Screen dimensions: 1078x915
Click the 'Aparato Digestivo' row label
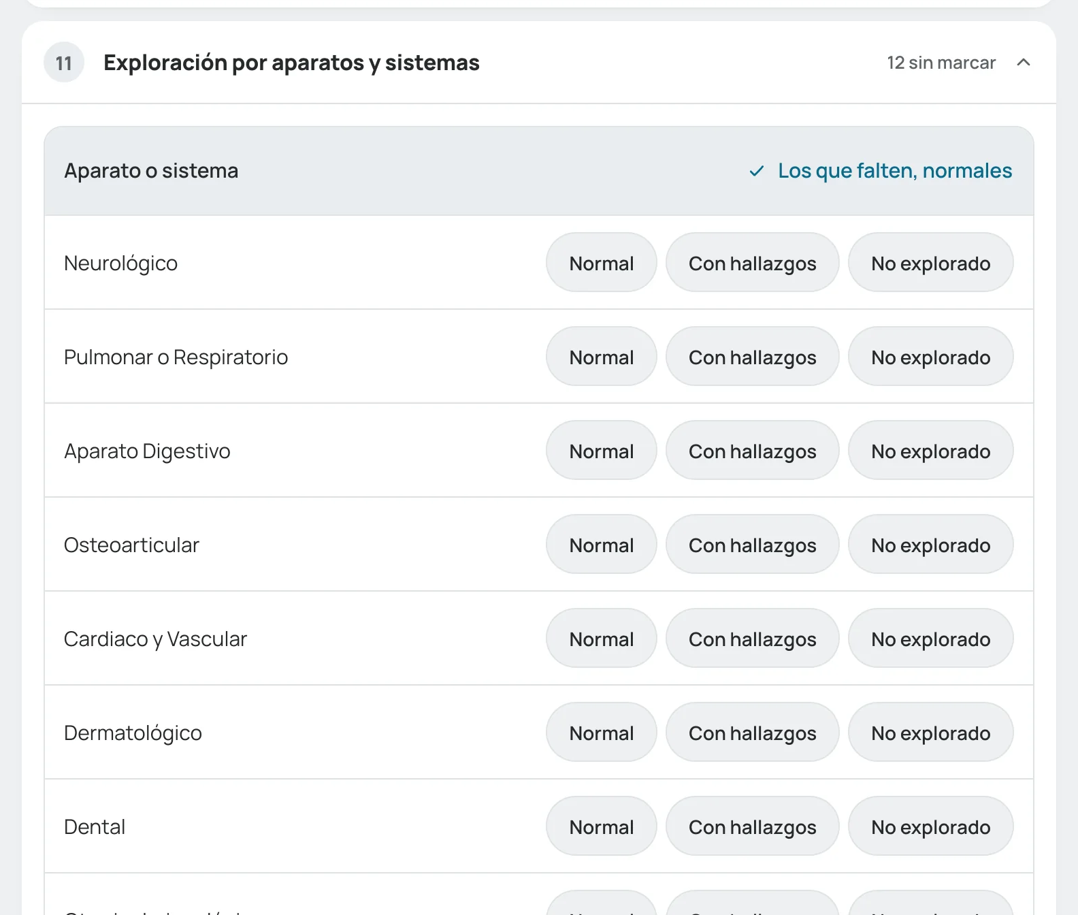(147, 451)
